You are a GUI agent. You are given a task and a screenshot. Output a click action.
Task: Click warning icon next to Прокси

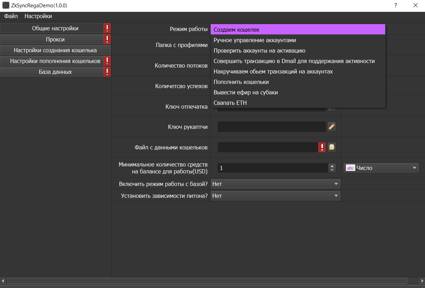coord(107,39)
